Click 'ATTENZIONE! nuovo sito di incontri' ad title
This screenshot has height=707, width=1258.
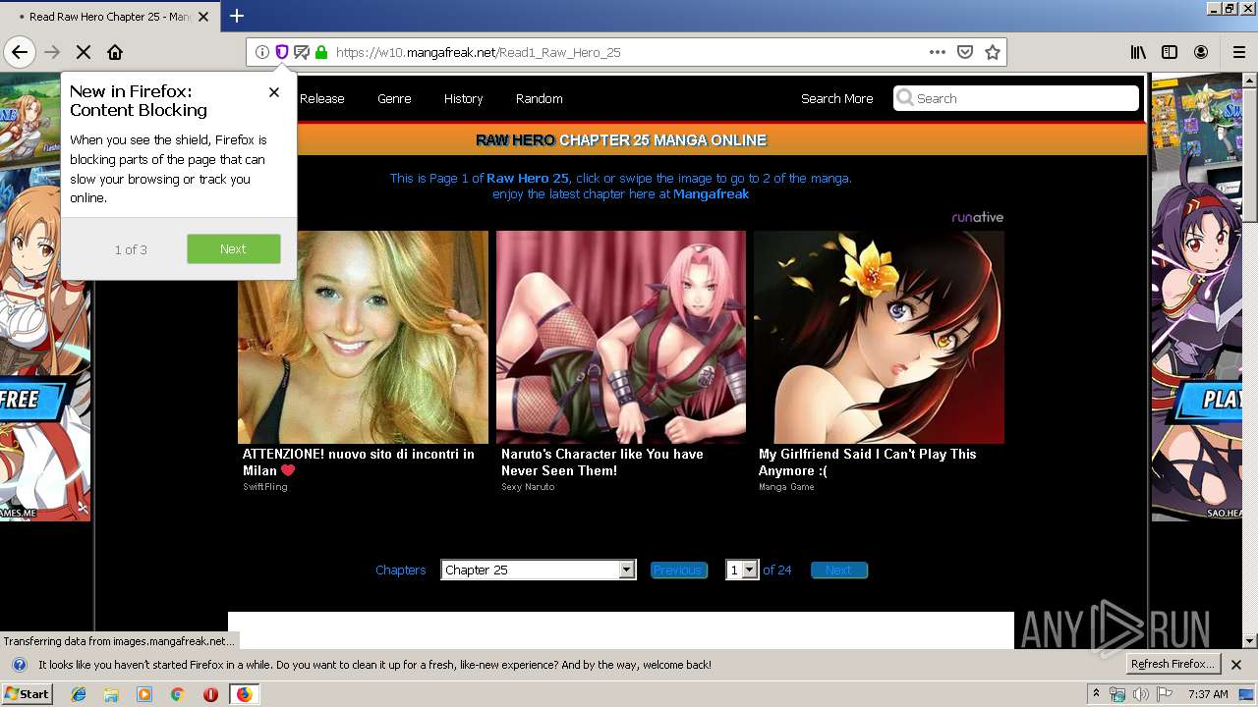click(359, 462)
